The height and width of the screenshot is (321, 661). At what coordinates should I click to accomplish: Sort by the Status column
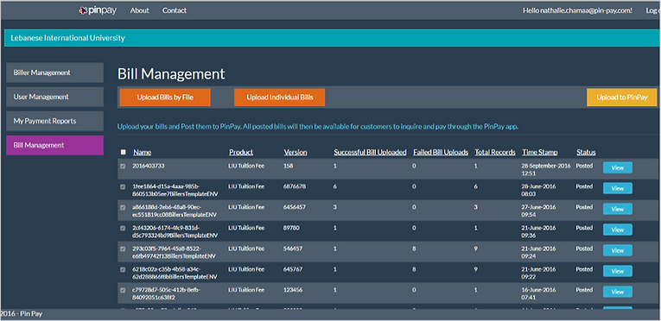point(586,152)
